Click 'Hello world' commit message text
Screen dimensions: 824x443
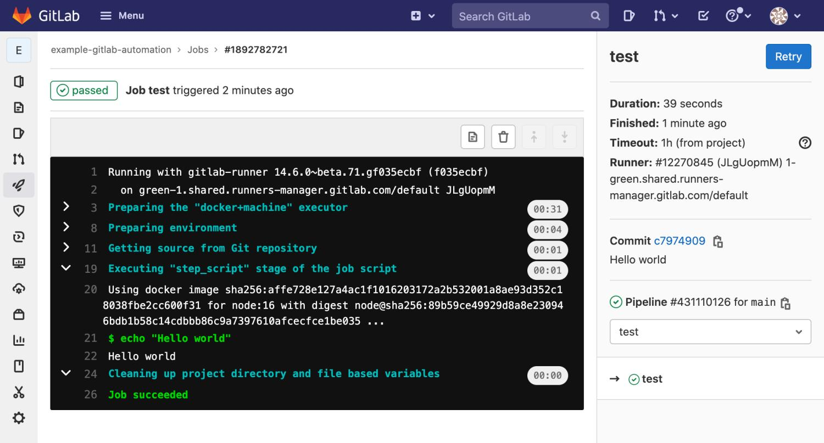(638, 260)
